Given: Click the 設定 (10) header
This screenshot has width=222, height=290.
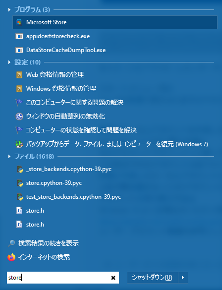Looking at the screenshot, I should tap(27, 62).
